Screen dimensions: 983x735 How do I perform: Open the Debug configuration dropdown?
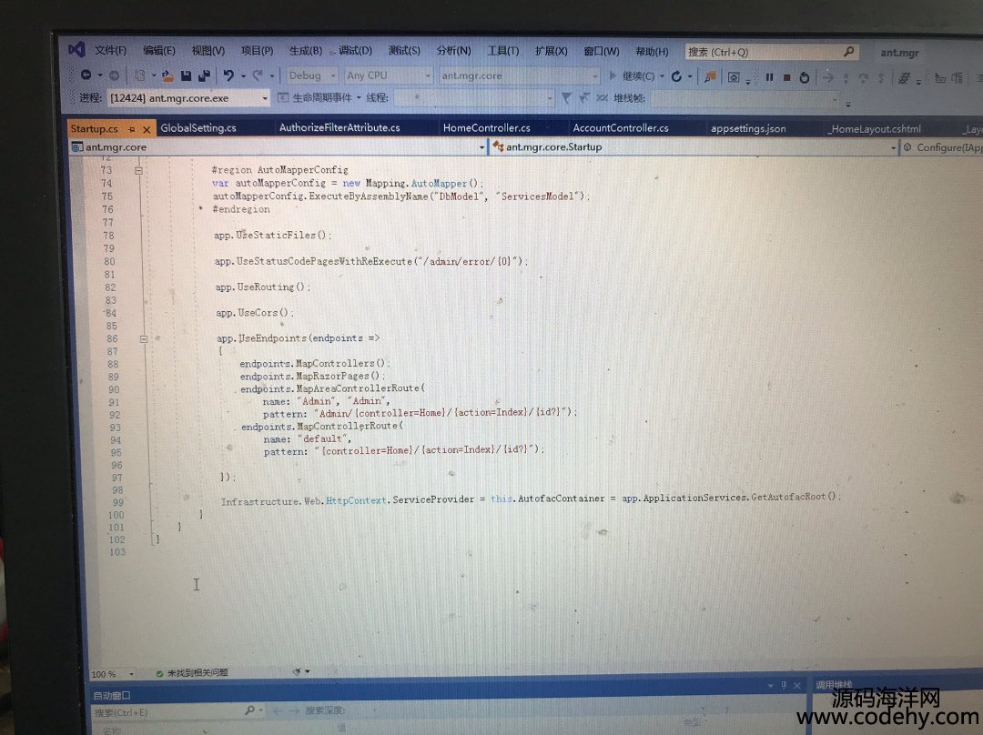[312, 76]
